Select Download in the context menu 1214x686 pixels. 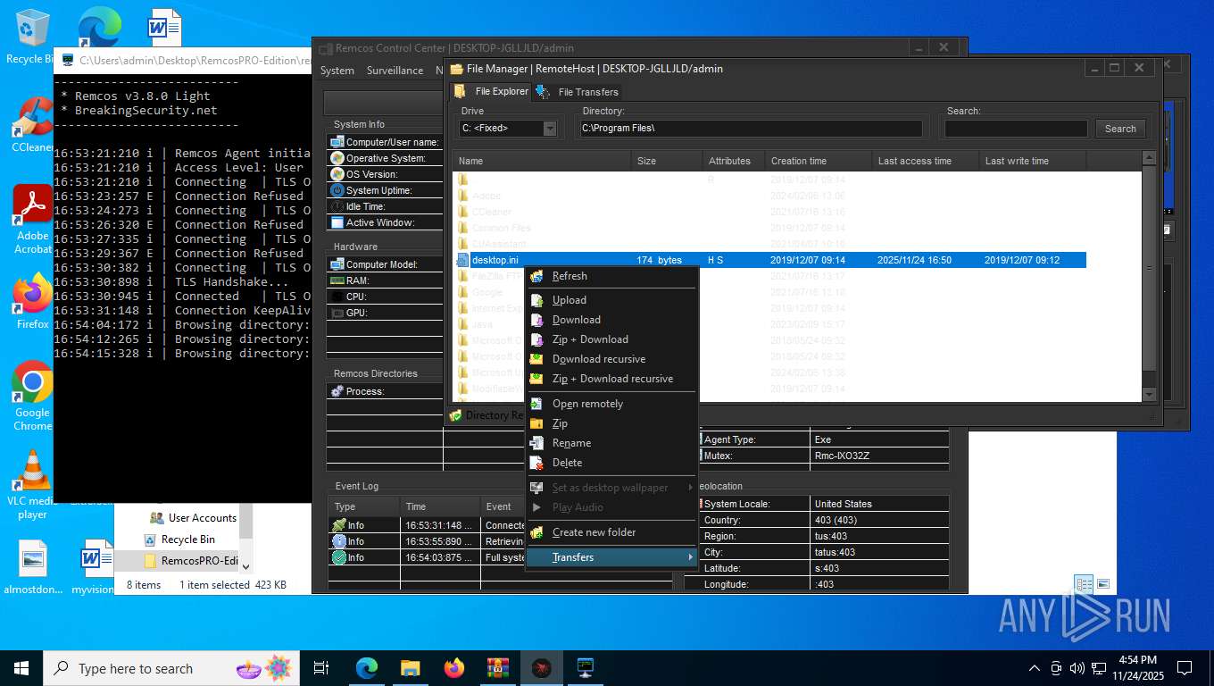click(577, 320)
